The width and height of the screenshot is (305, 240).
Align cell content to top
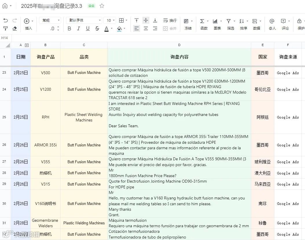click(137, 20)
